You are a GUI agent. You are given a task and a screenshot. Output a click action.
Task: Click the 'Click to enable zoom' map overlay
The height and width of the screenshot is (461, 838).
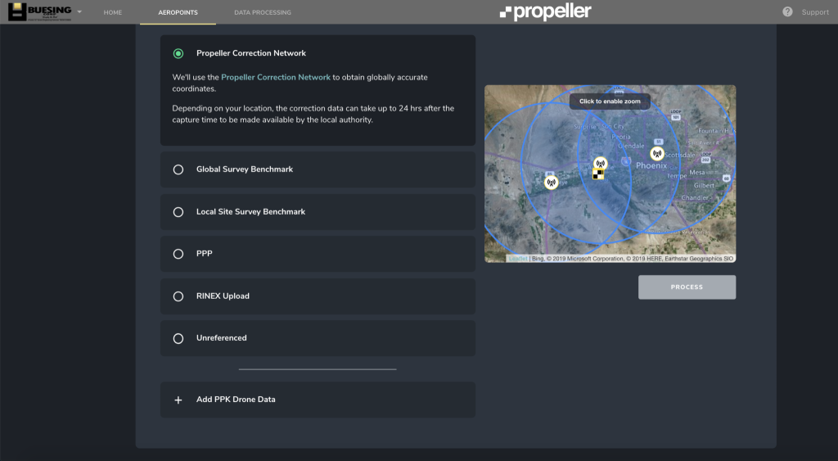pyautogui.click(x=610, y=102)
